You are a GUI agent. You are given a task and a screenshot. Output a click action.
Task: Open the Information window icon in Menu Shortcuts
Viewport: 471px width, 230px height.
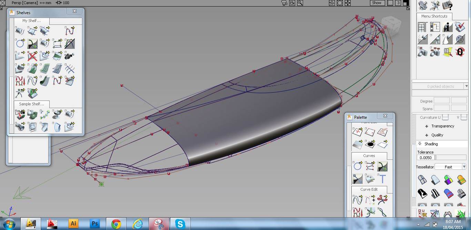[448, 27]
